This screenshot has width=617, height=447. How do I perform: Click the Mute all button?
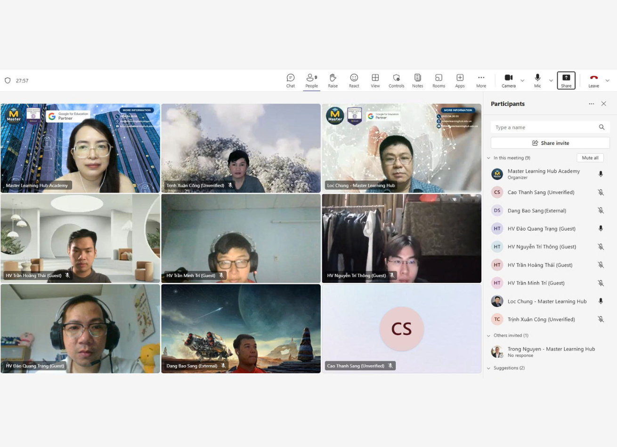(590, 158)
